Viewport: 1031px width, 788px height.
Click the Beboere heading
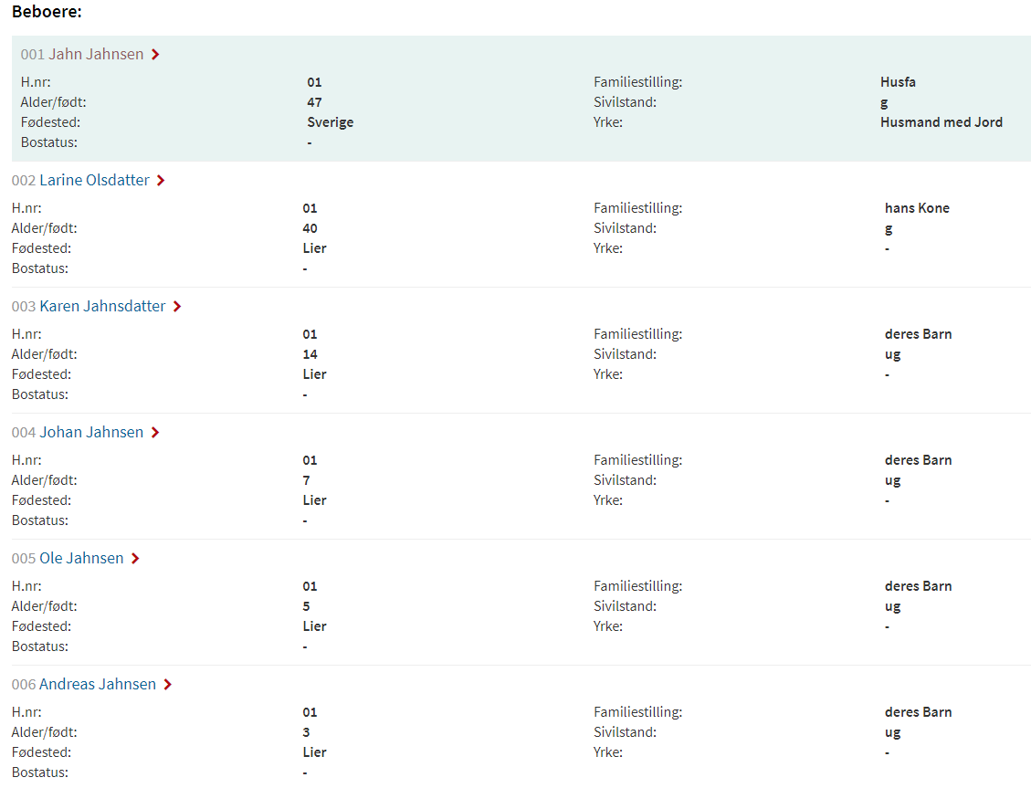click(47, 12)
